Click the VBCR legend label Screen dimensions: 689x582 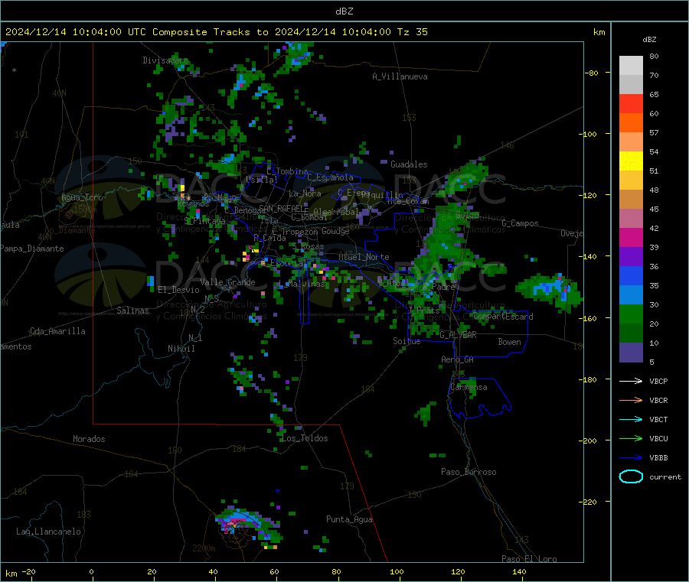(658, 400)
